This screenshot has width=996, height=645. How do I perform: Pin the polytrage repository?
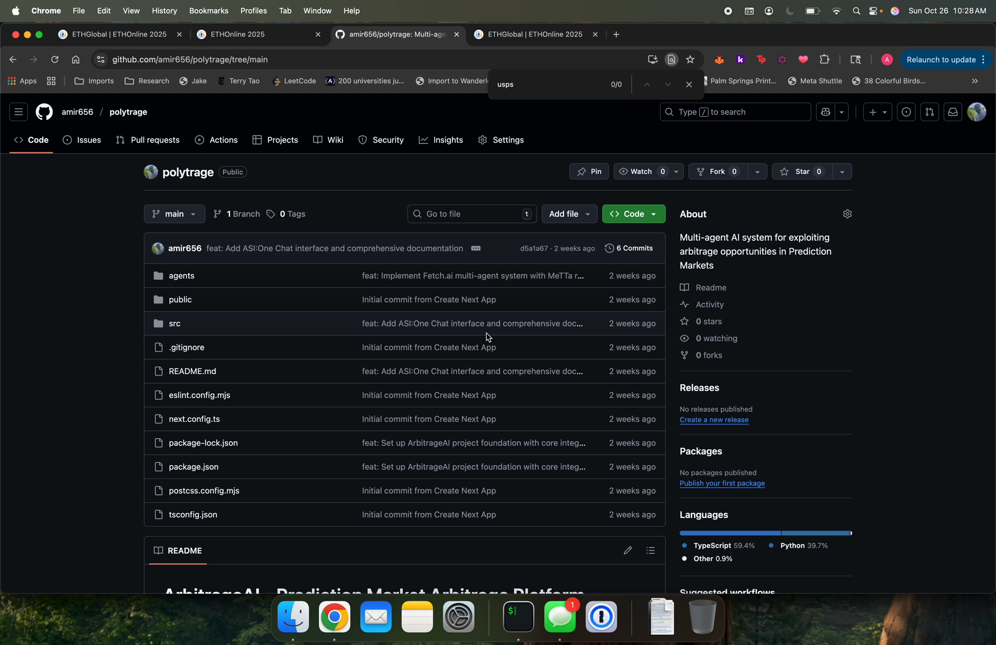point(589,172)
